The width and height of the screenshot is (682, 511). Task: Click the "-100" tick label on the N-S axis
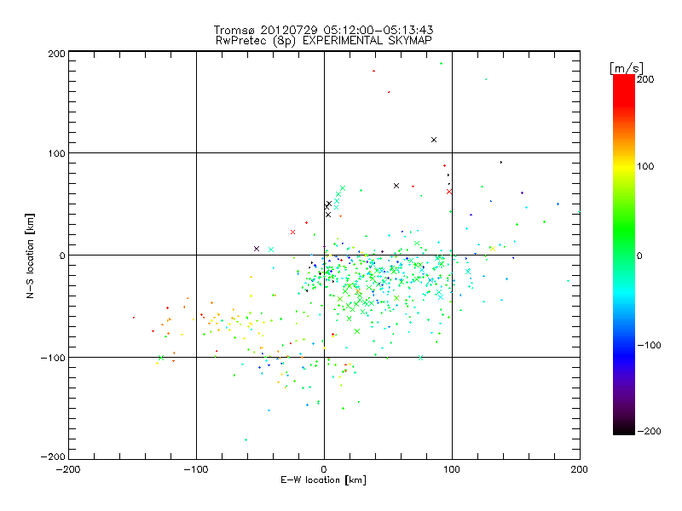pos(53,358)
